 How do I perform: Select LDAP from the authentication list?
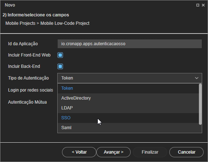tap(128, 108)
